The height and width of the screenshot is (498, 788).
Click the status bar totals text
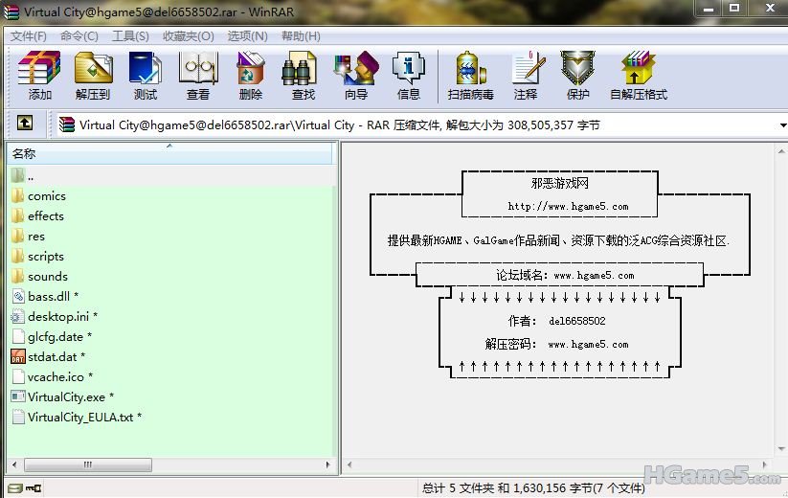[x=533, y=487]
